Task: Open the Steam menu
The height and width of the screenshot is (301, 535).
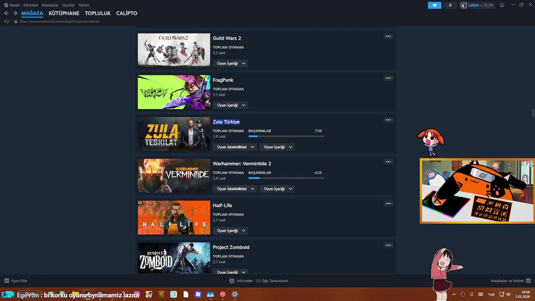Action: [x=12, y=5]
